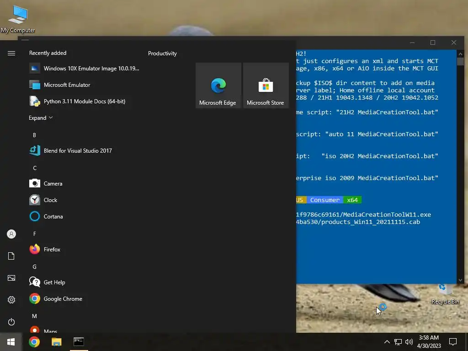
Task: Launch Blend for Visual Studio 2017
Action: (x=85, y=150)
